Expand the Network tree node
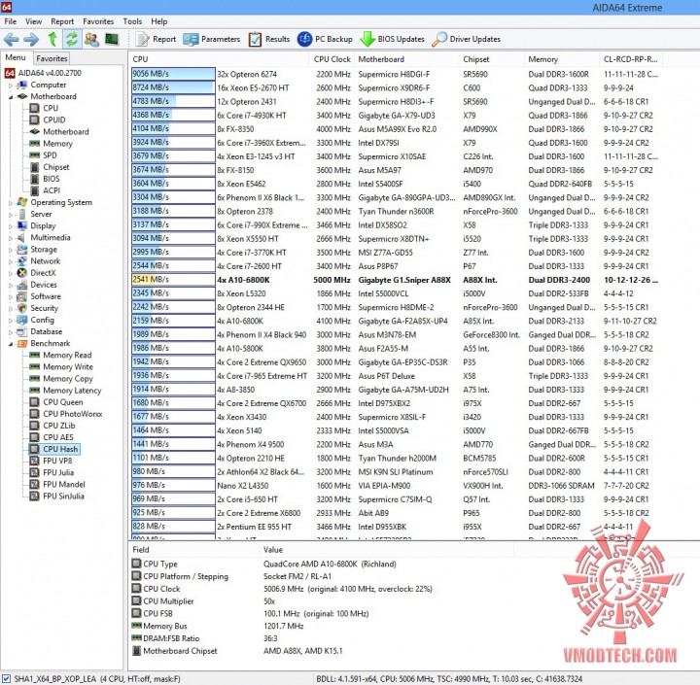Screen dimensions: 700x685 [x=11, y=261]
